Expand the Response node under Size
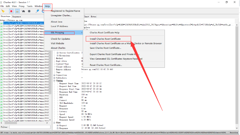This screenshot has width=240, height=135. pyautogui.click(x=57, y=128)
